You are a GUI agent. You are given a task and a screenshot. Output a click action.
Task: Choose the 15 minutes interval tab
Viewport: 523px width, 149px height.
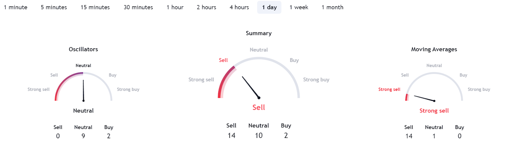coord(95,7)
